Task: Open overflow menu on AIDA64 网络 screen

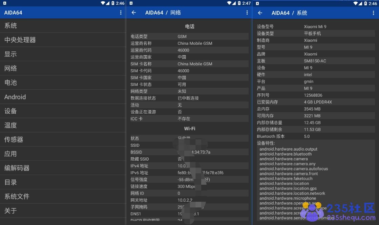Action: (247, 13)
